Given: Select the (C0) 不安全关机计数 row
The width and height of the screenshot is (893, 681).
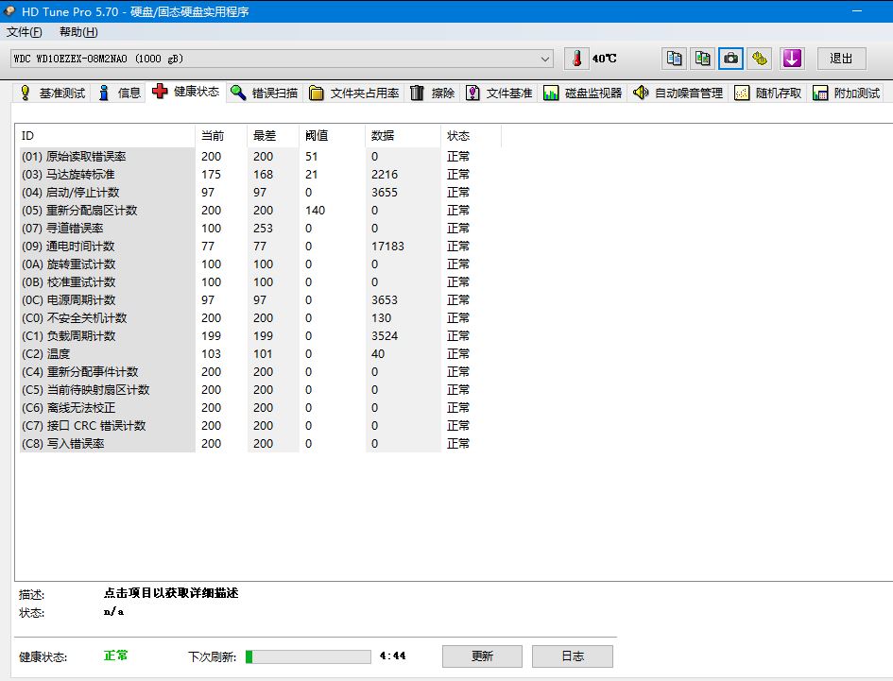Looking at the screenshot, I should pyautogui.click(x=259, y=317).
